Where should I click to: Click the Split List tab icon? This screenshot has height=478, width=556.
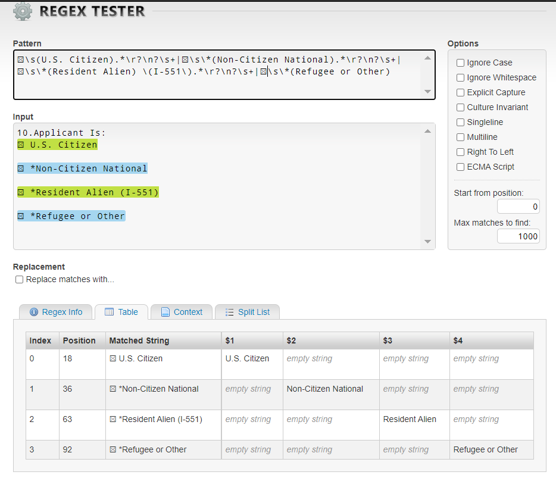coord(229,312)
